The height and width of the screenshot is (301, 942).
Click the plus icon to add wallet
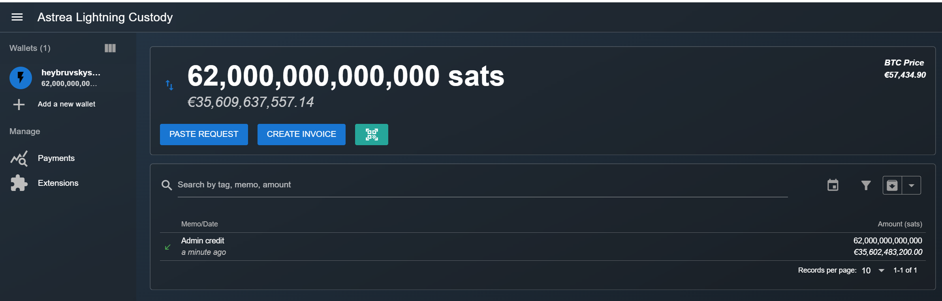click(x=19, y=105)
